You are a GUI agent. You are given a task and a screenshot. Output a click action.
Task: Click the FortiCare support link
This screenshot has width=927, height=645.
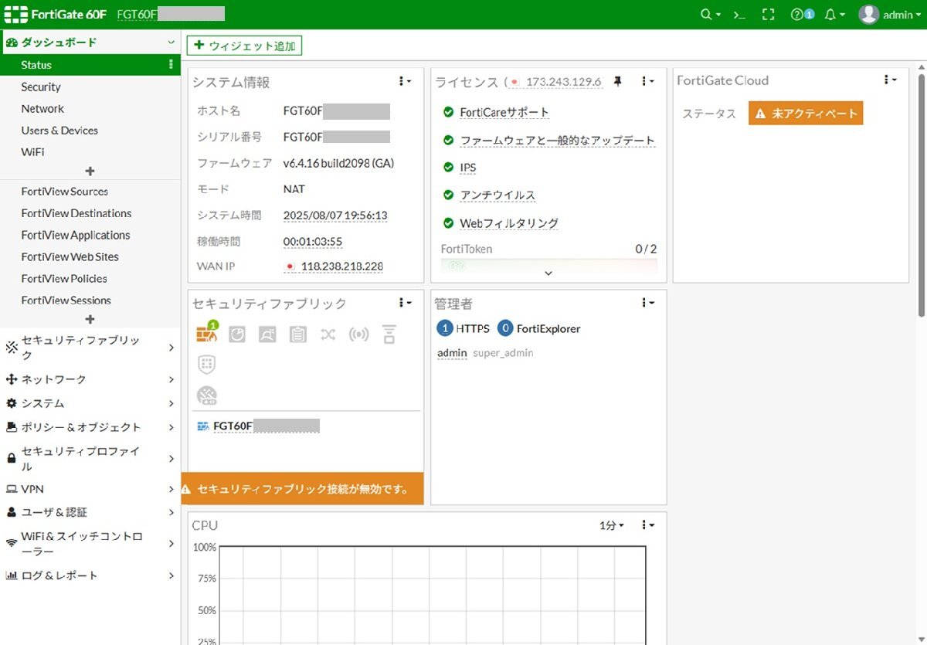[504, 113]
